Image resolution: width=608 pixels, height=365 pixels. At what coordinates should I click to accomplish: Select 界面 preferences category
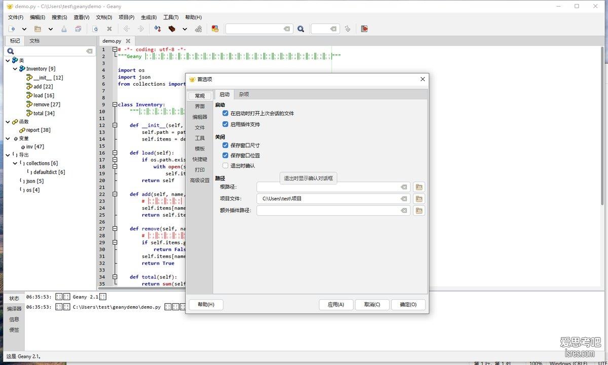point(200,106)
